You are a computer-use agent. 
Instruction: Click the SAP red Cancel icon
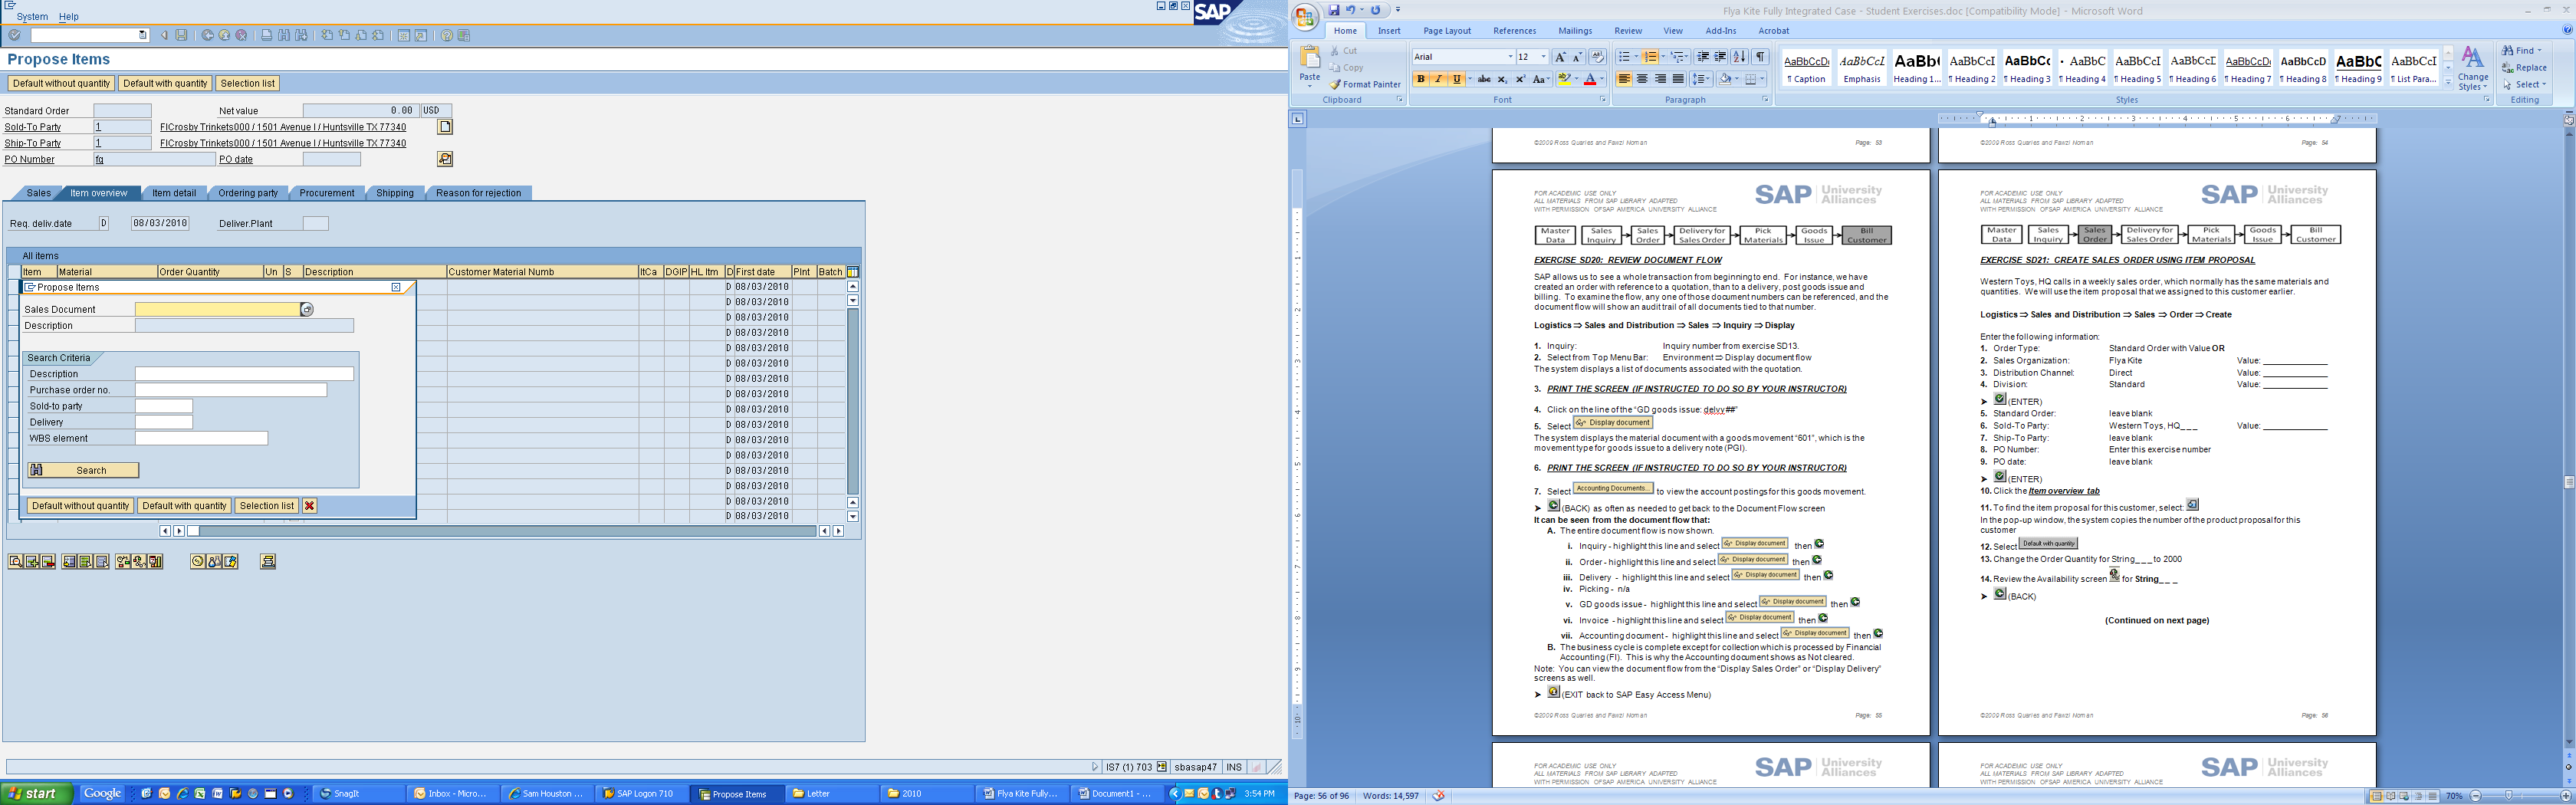pyautogui.click(x=241, y=35)
